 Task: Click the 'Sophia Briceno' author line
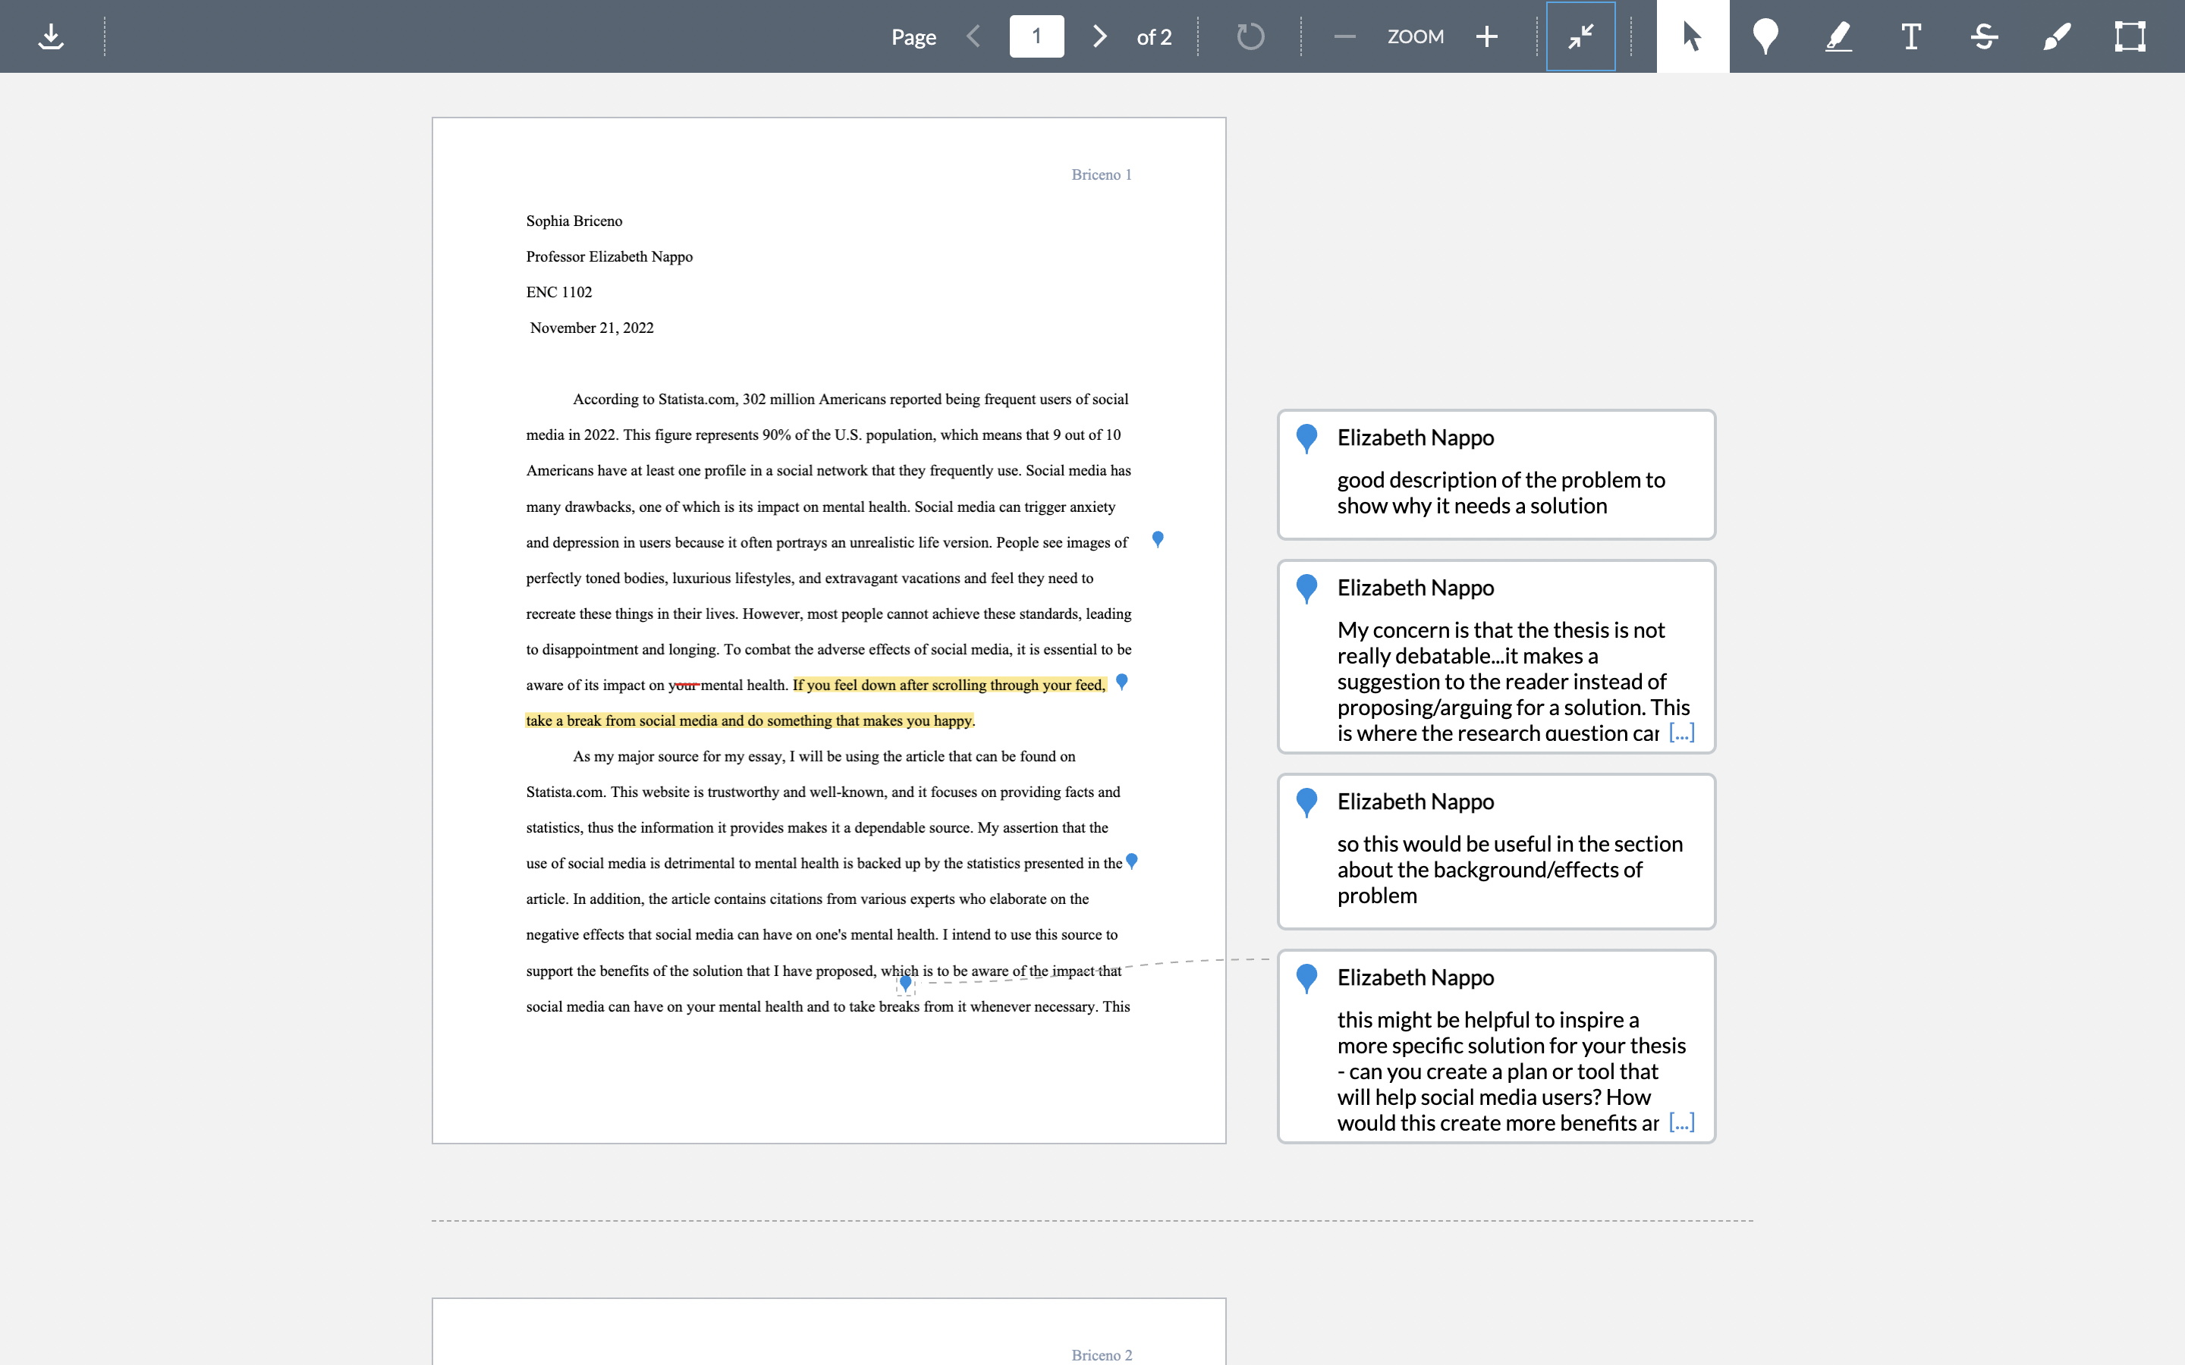[x=574, y=221]
